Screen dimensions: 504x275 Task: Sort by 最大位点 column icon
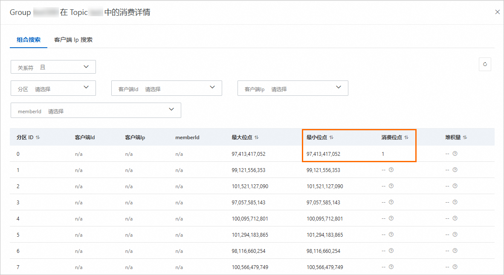257,137
